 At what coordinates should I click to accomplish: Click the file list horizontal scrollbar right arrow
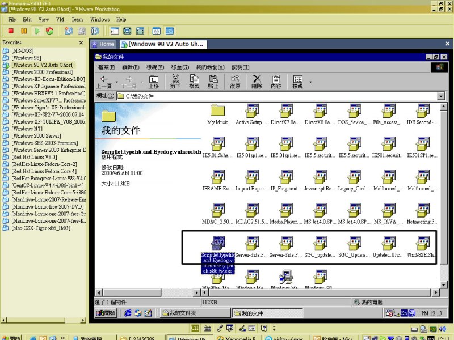436,292
